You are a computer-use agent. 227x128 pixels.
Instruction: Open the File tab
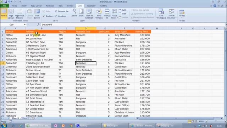click(x=5, y=6)
